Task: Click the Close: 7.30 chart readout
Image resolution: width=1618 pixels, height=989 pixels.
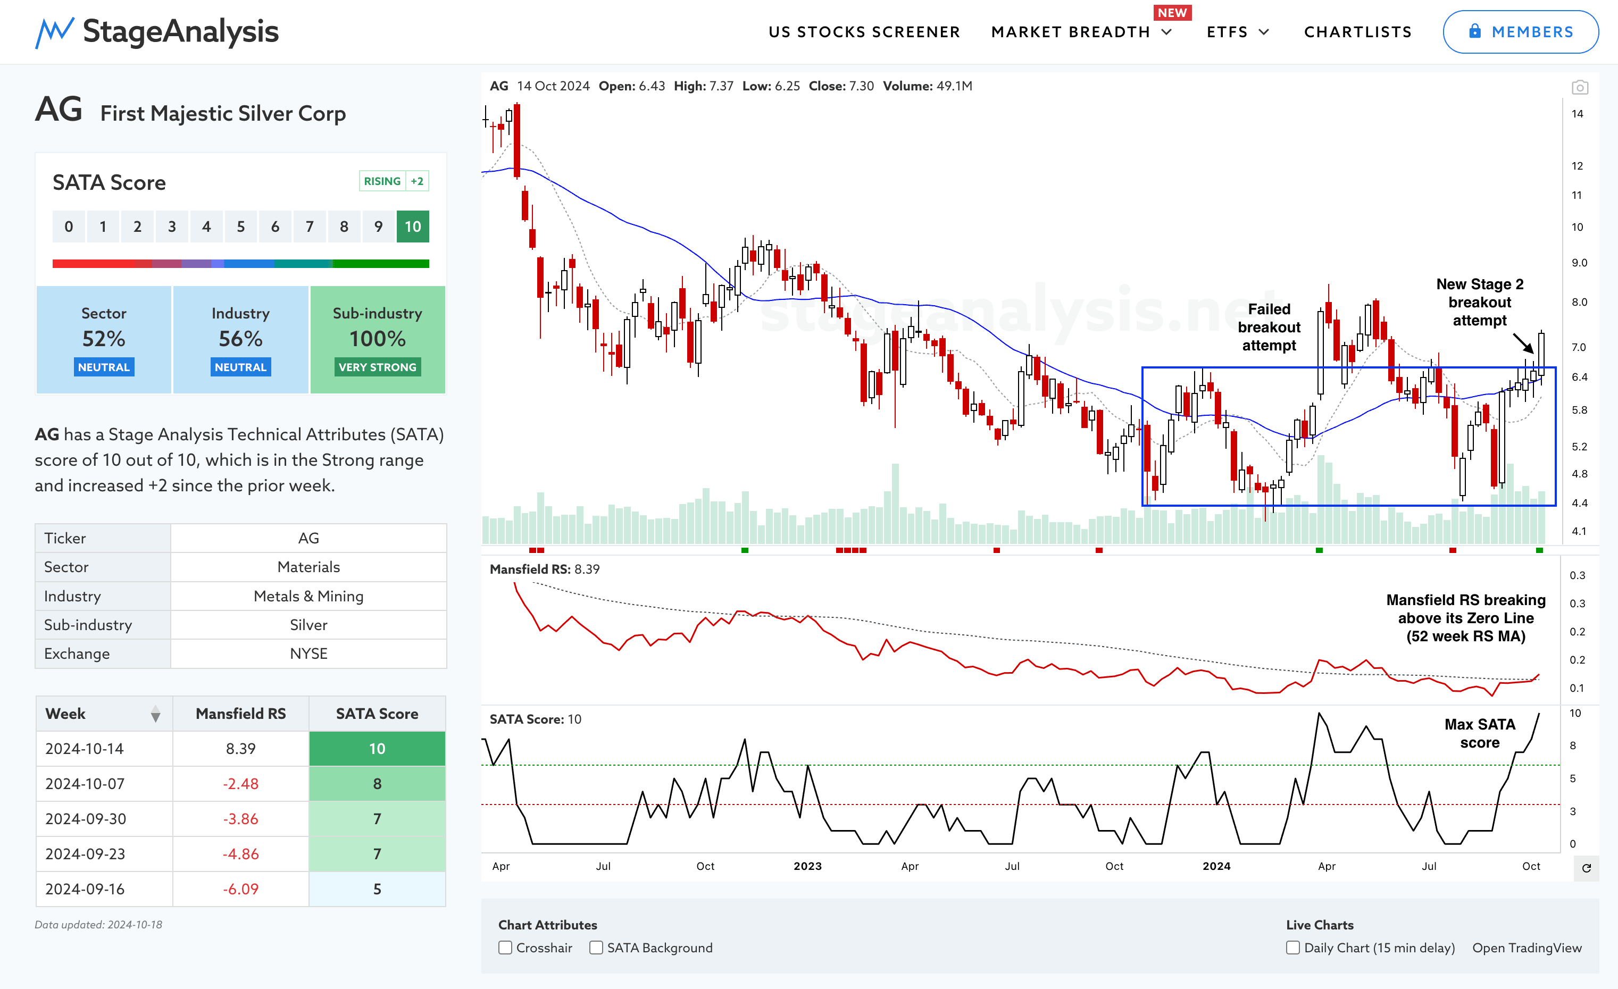Action: [x=841, y=86]
